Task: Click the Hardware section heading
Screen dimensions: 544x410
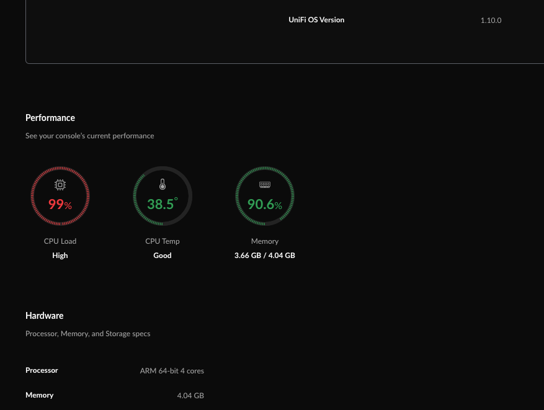Action: pos(45,316)
